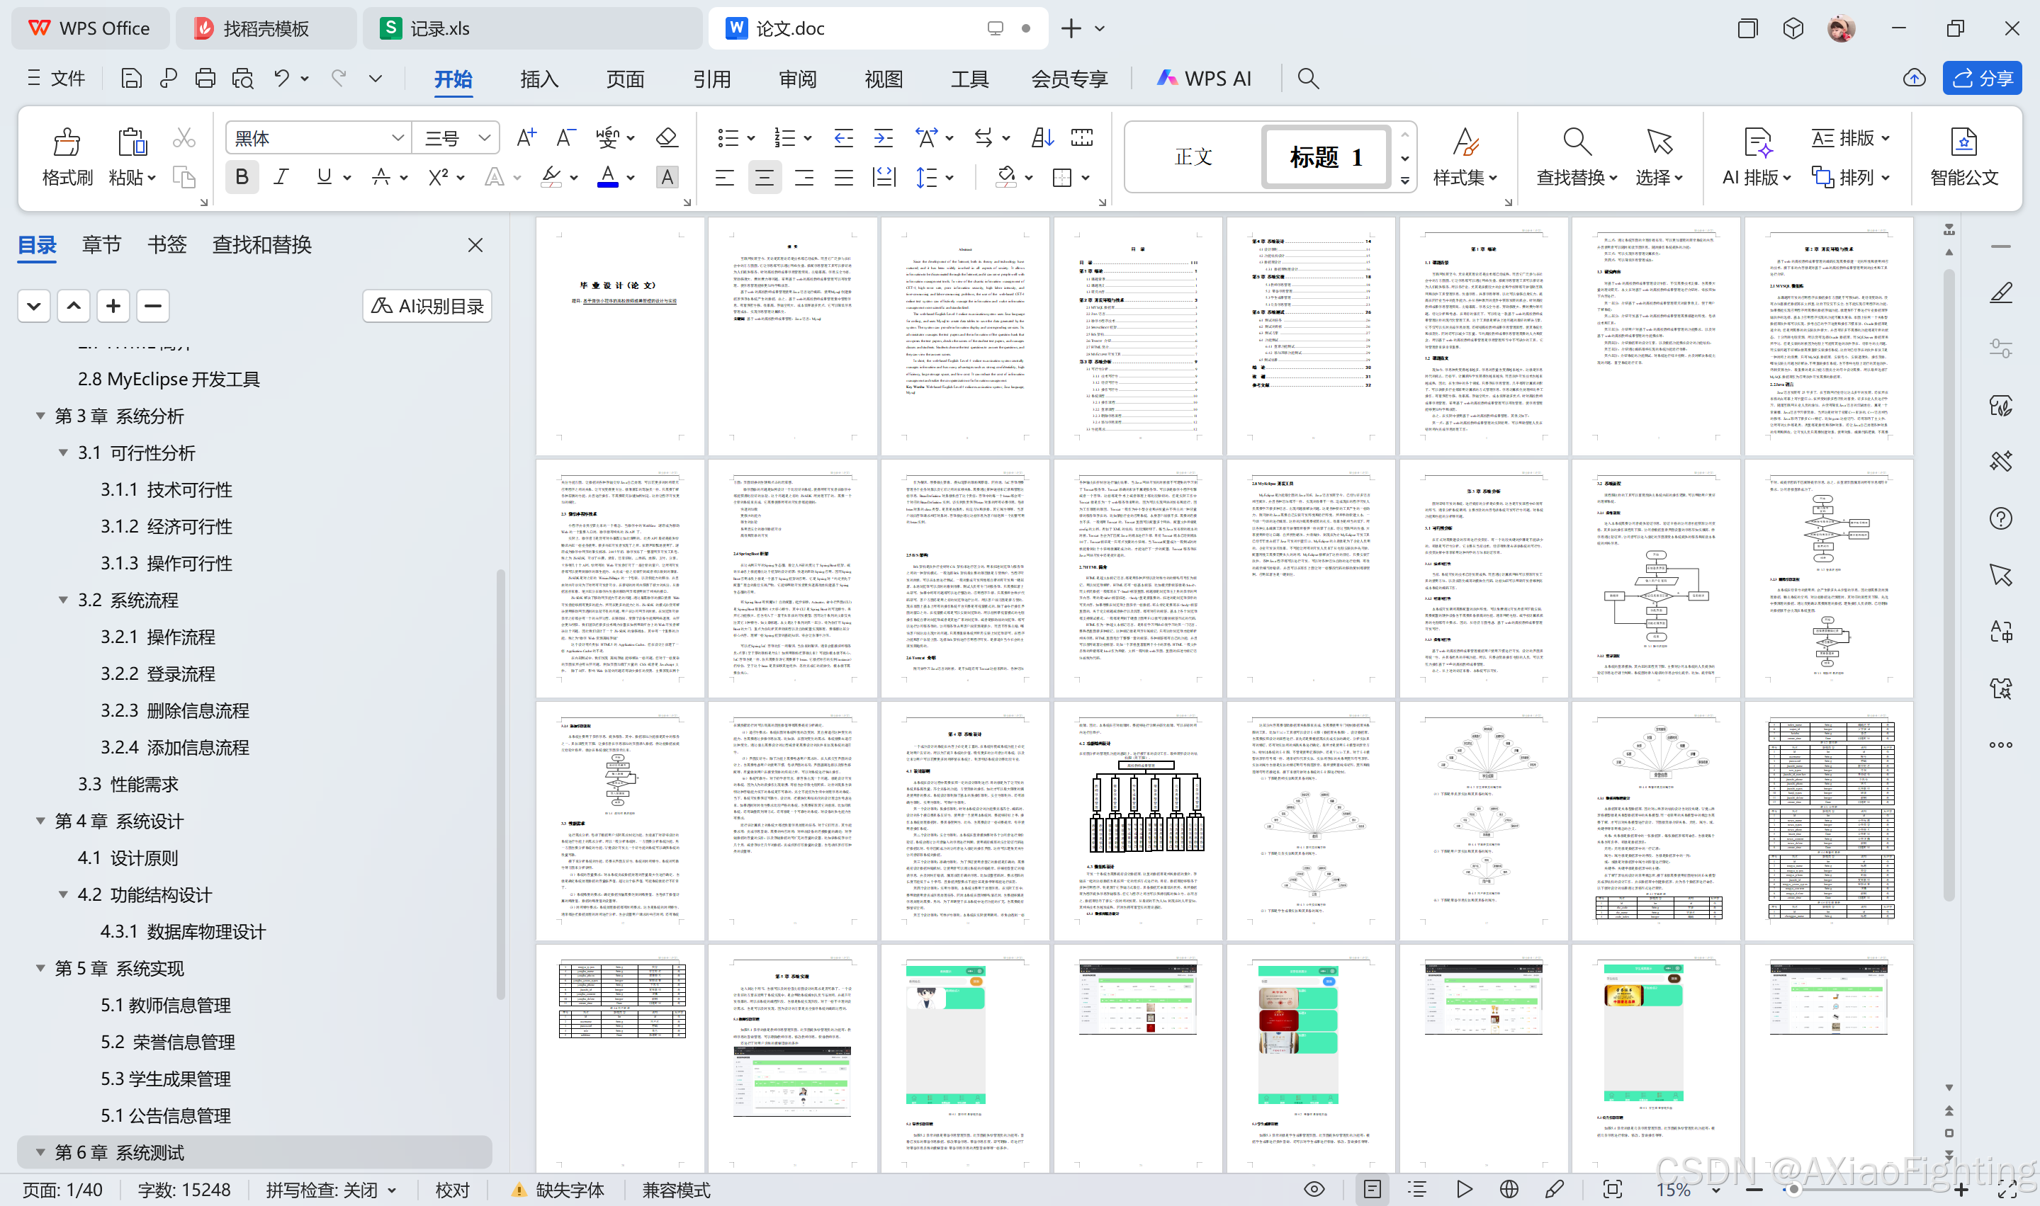Toggle reading mode eye icon

[x=1314, y=1190]
